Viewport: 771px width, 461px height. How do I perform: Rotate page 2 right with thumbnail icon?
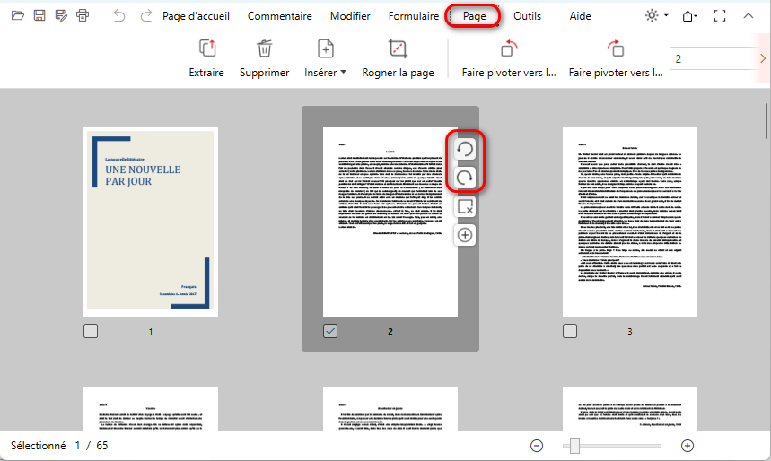click(x=465, y=178)
